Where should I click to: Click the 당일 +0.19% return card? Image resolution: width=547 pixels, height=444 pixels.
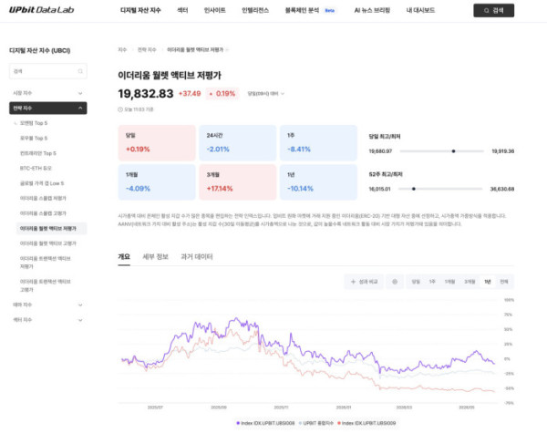click(x=157, y=143)
